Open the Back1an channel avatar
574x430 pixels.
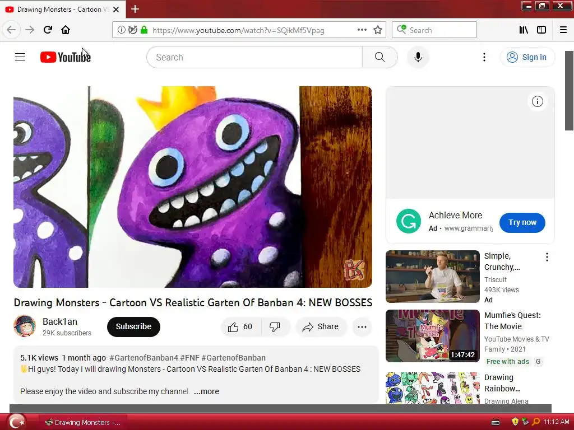pos(25,326)
